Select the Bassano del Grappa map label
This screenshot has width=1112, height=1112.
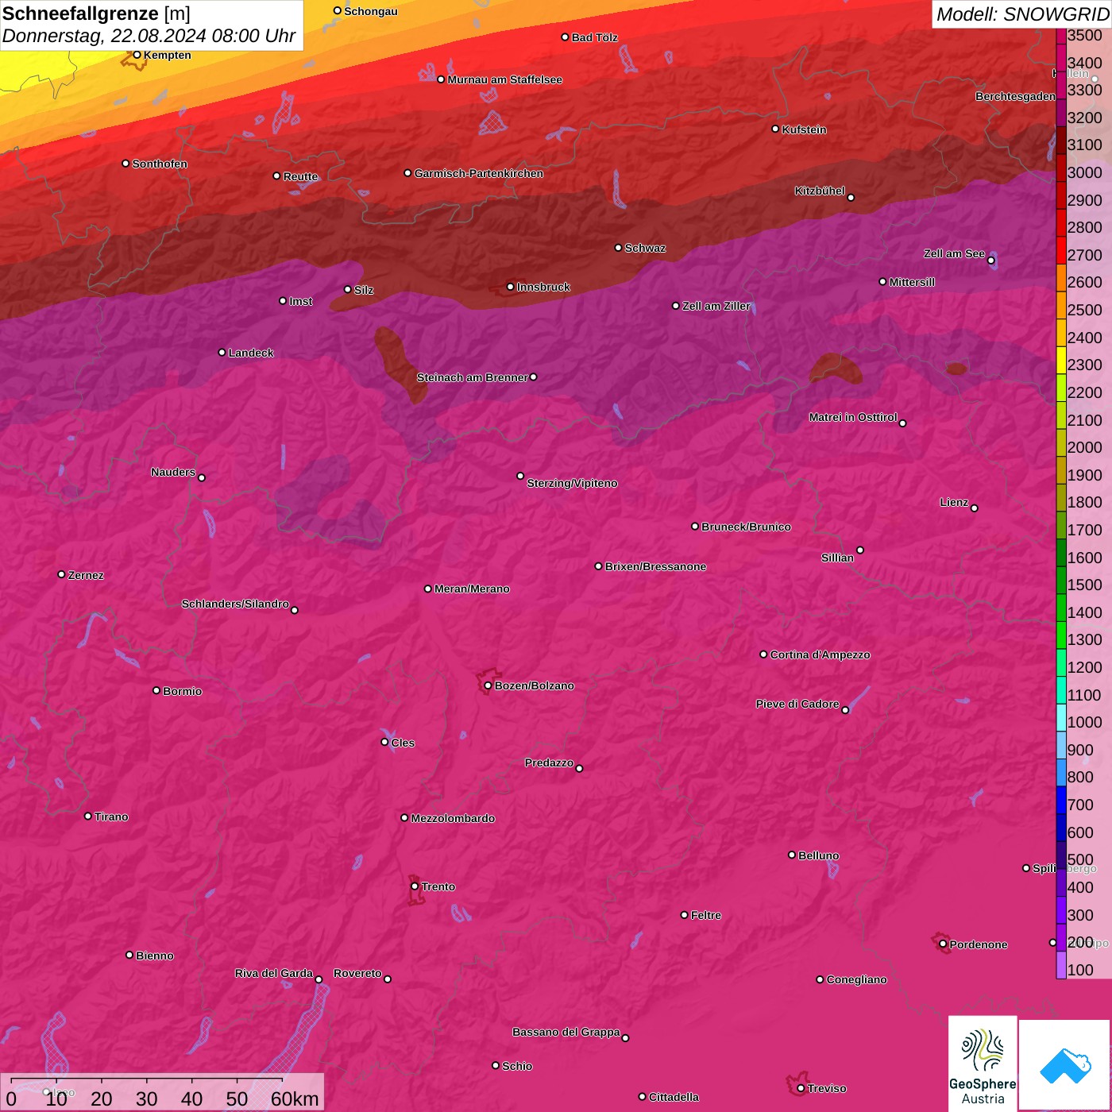tap(566, 1033)
